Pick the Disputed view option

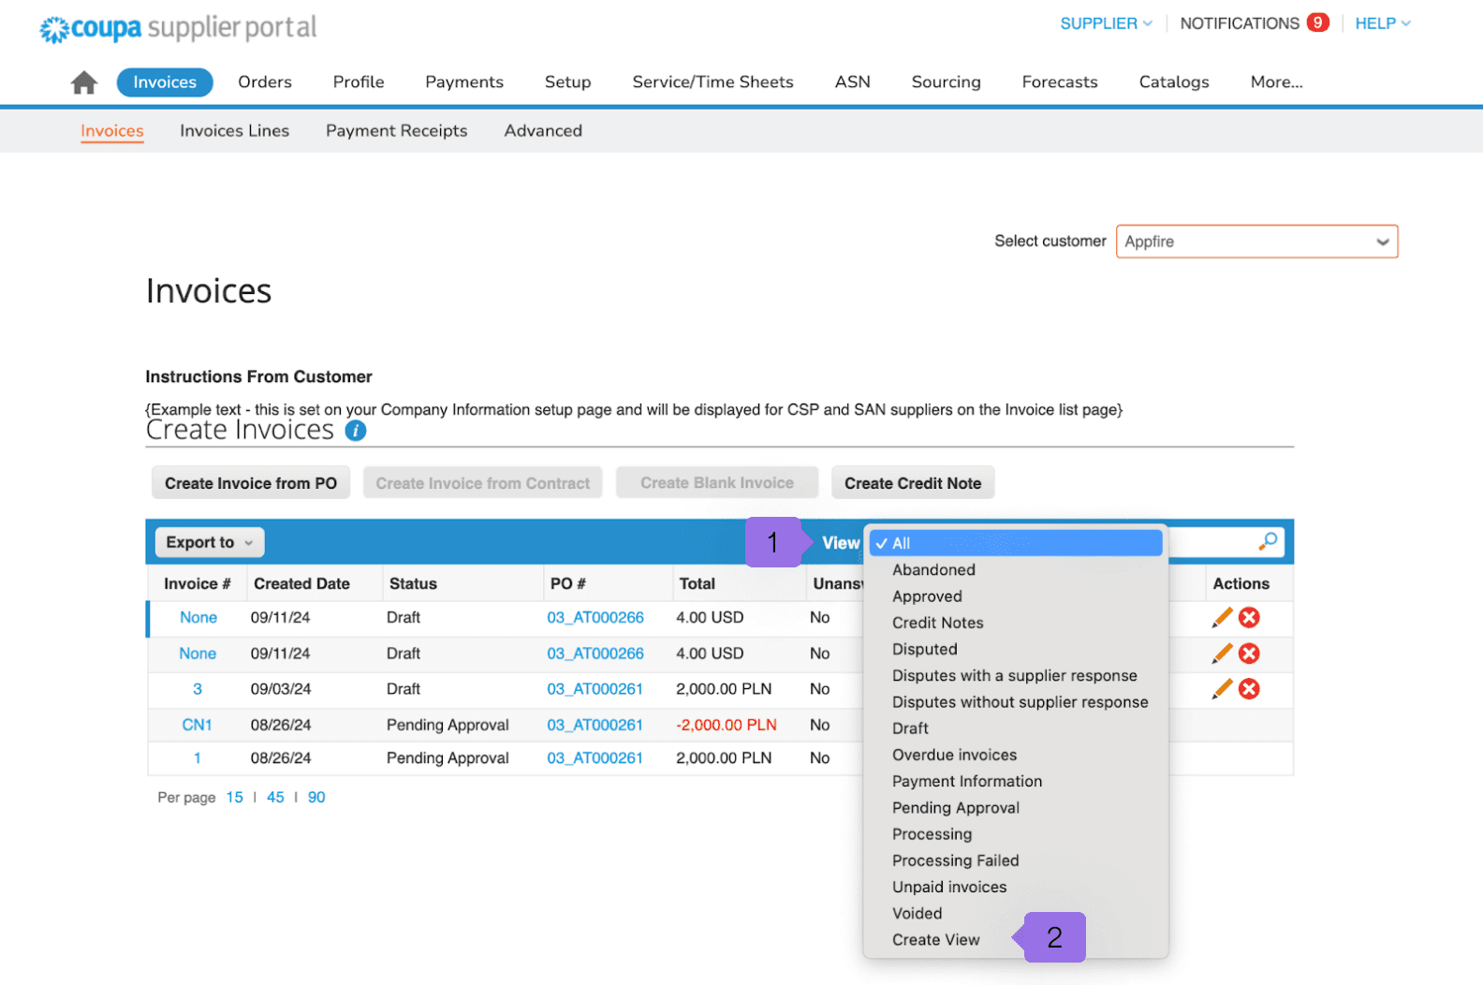tap(924, 650)
